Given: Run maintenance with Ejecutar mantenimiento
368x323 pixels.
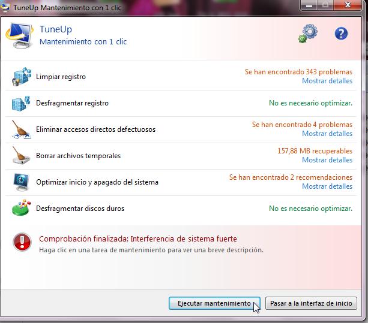Looking at the screenshot, I should pos(214,303).
